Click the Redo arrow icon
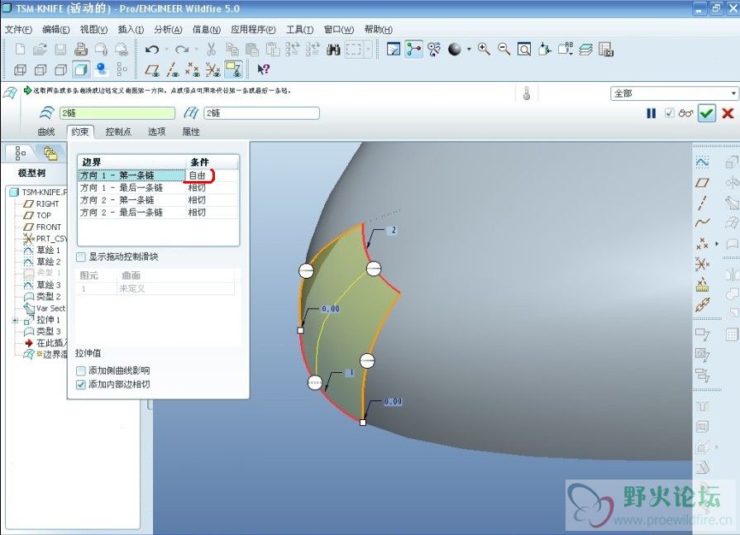The height and width of the screenshot is (535, 740). click(x=182, y=49)
